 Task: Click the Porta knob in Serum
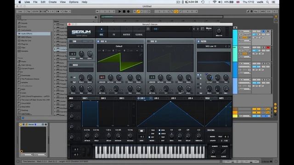213,152
